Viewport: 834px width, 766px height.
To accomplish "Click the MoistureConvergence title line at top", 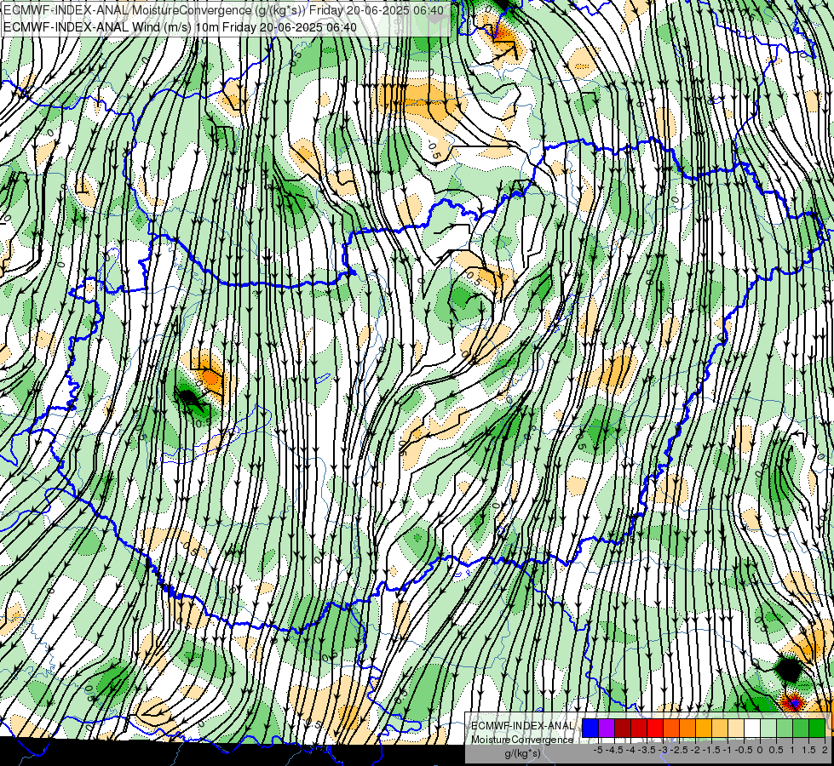I will pyautogui.click(x=224, y=10).
